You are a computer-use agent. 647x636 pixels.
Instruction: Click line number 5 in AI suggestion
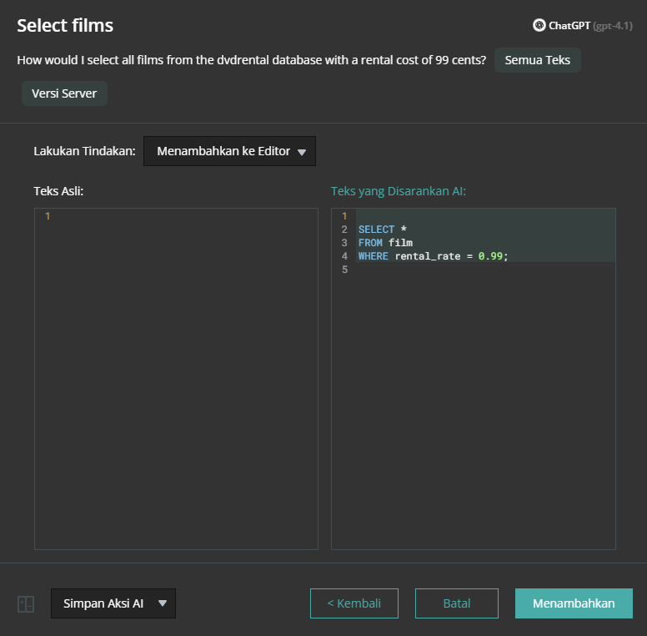click(344, 270)
